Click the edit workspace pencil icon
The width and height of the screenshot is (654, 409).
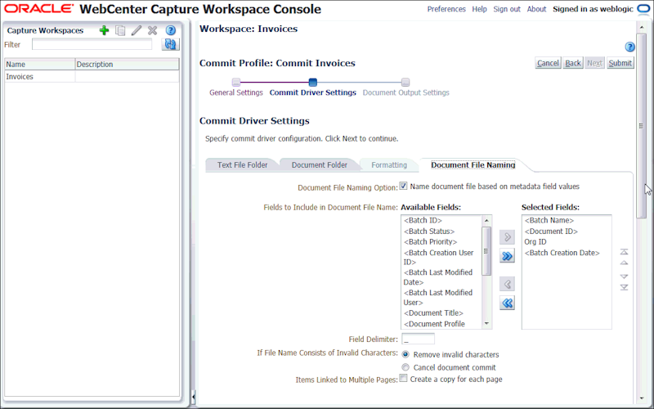pyautogui.click(x=137, y=30)
